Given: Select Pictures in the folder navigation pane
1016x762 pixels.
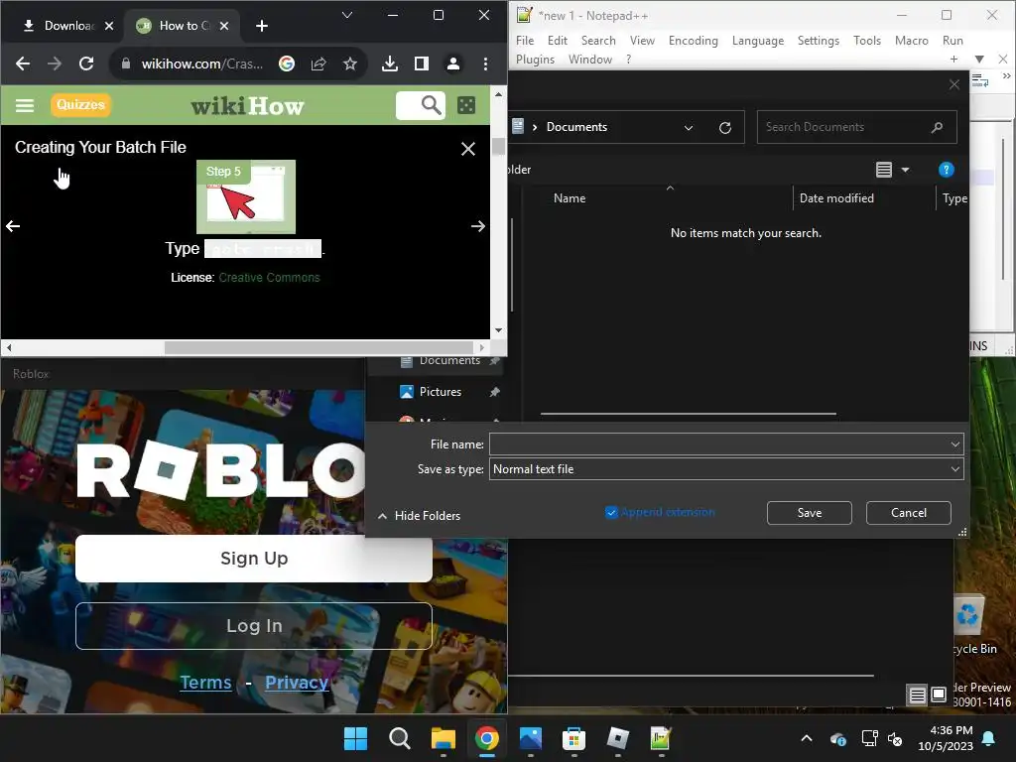Looking at the screenshot, I should (441, 392).
